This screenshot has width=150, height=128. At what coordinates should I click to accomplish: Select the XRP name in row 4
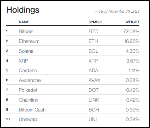pyautogui.click(x=23, y=61)
